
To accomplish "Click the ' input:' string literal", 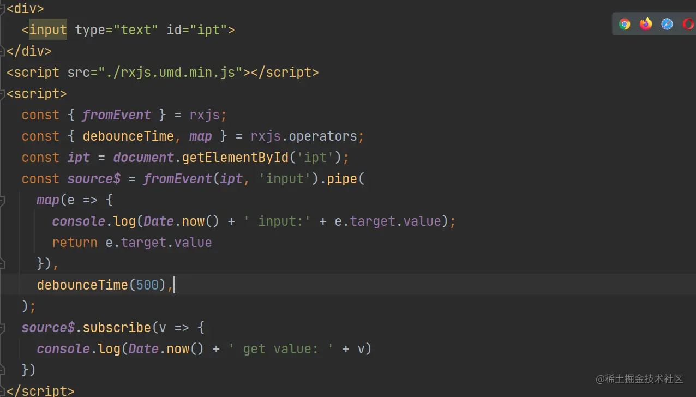I will click(277, 221).
